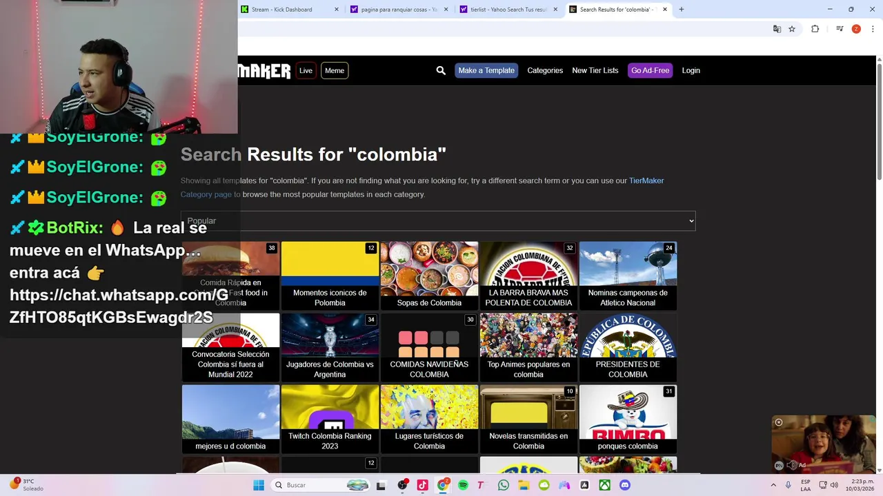Viewport: 883px width, 496px height.
Task: Open Twitch Colombia Ranking 2023 template
Action: coord(330,419)
